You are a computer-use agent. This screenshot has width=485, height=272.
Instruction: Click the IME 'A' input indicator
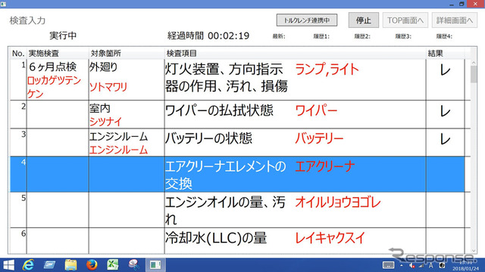(x=431, y=265)
